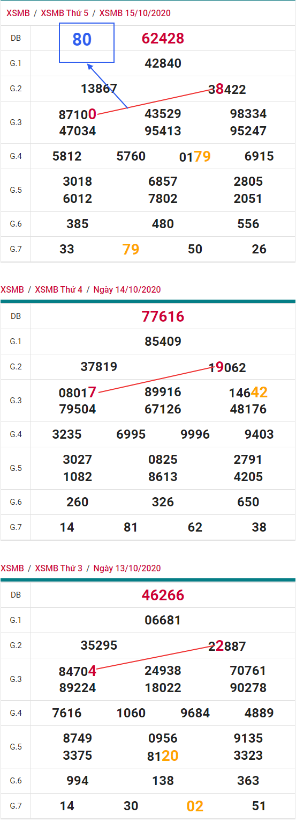Select first prize number 85409
The height and width of the screenshot is (821, 296).
[163, 342]
